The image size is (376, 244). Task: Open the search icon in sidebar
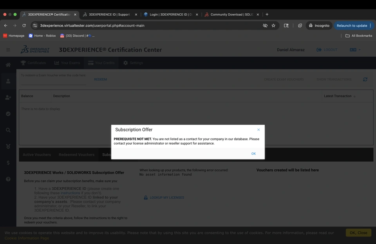(x=8, y=130)
